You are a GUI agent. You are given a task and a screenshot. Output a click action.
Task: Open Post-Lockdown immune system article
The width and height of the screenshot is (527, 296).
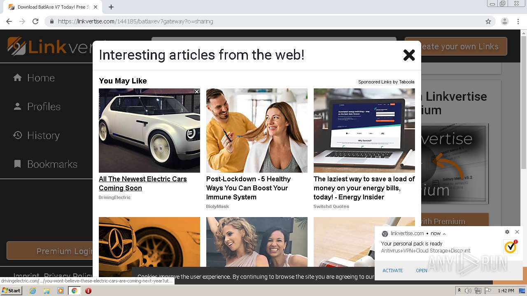248,188
